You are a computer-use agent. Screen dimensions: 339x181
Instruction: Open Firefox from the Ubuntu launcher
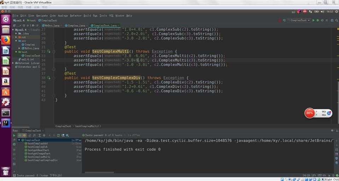(6, 40)
